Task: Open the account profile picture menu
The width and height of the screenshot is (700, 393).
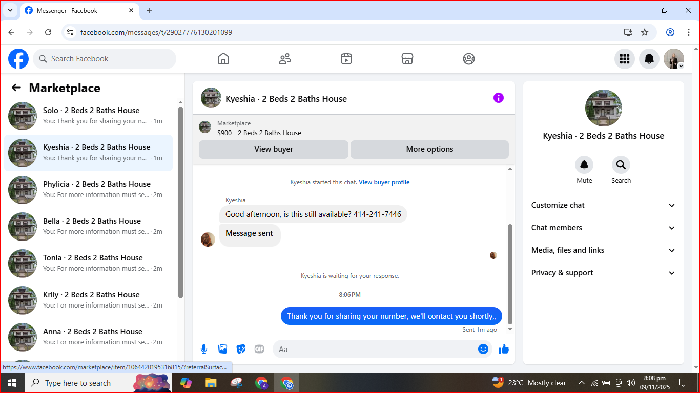Action: point(674,59)
